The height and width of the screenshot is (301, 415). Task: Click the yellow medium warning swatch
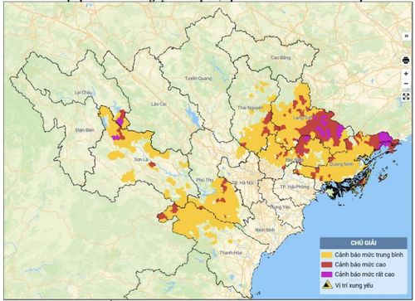[x=326, y=255]
